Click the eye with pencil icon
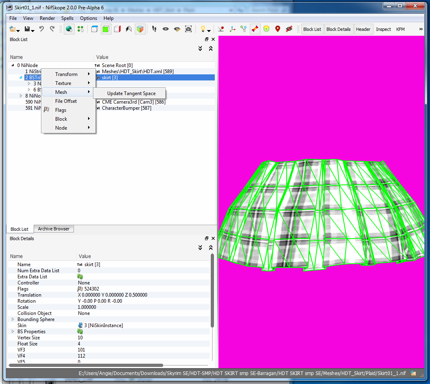Image resolution: width=430 pixels, height=384 pixels. (x=177, y=29)
